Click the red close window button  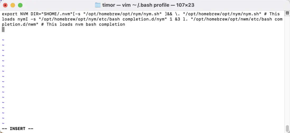pyautogui.click(x=5, y=5)
